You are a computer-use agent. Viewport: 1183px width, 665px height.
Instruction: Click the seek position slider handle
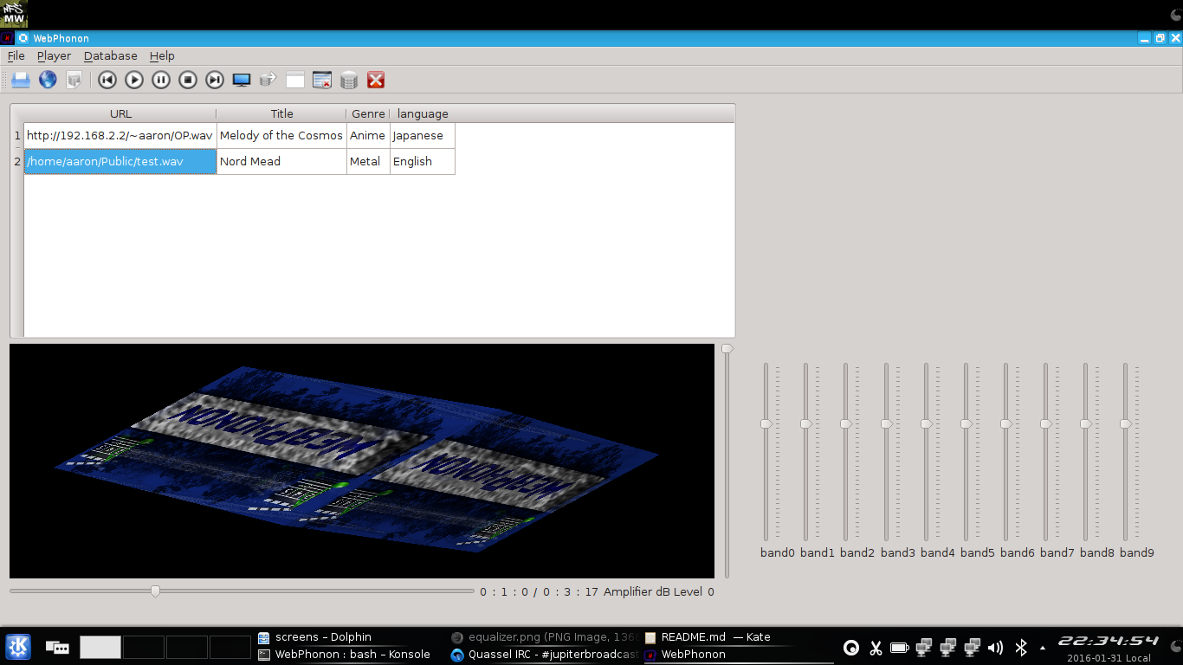[155, 591]
